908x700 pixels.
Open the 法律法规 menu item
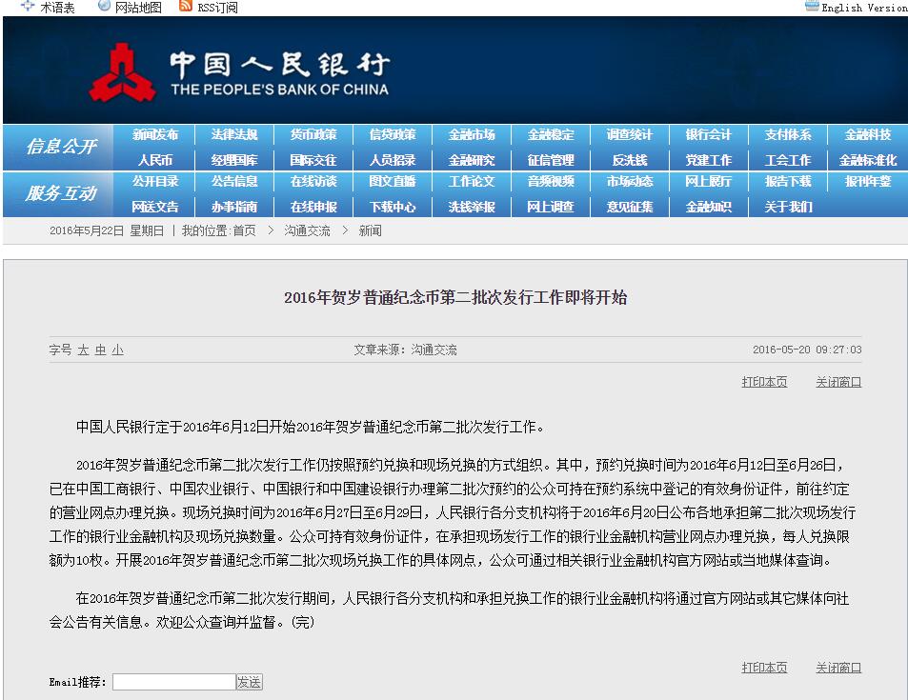point(234,134)
